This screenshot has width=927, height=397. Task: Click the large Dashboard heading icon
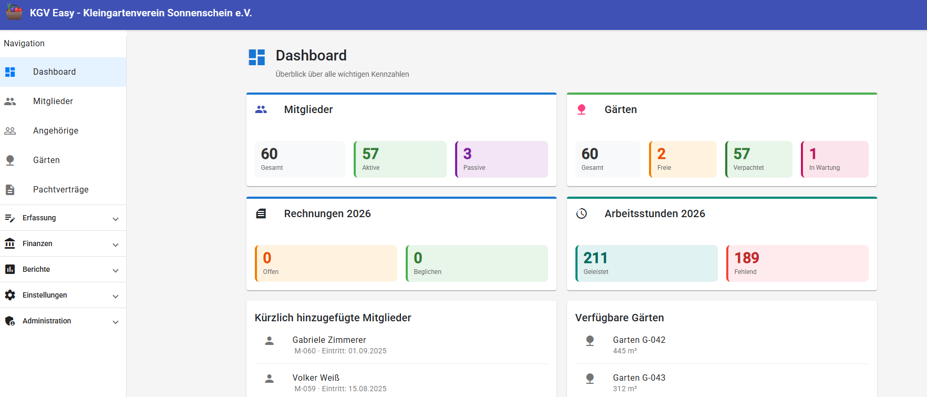(x=257, y=57)
